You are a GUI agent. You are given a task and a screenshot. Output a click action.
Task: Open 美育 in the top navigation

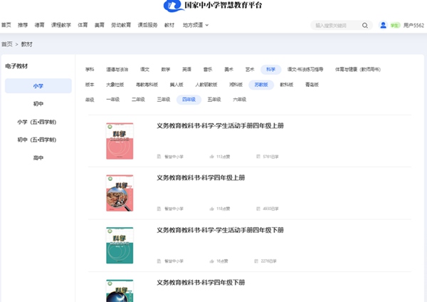point(100,25)
